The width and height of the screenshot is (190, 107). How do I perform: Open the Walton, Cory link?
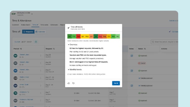click(24, 77)
